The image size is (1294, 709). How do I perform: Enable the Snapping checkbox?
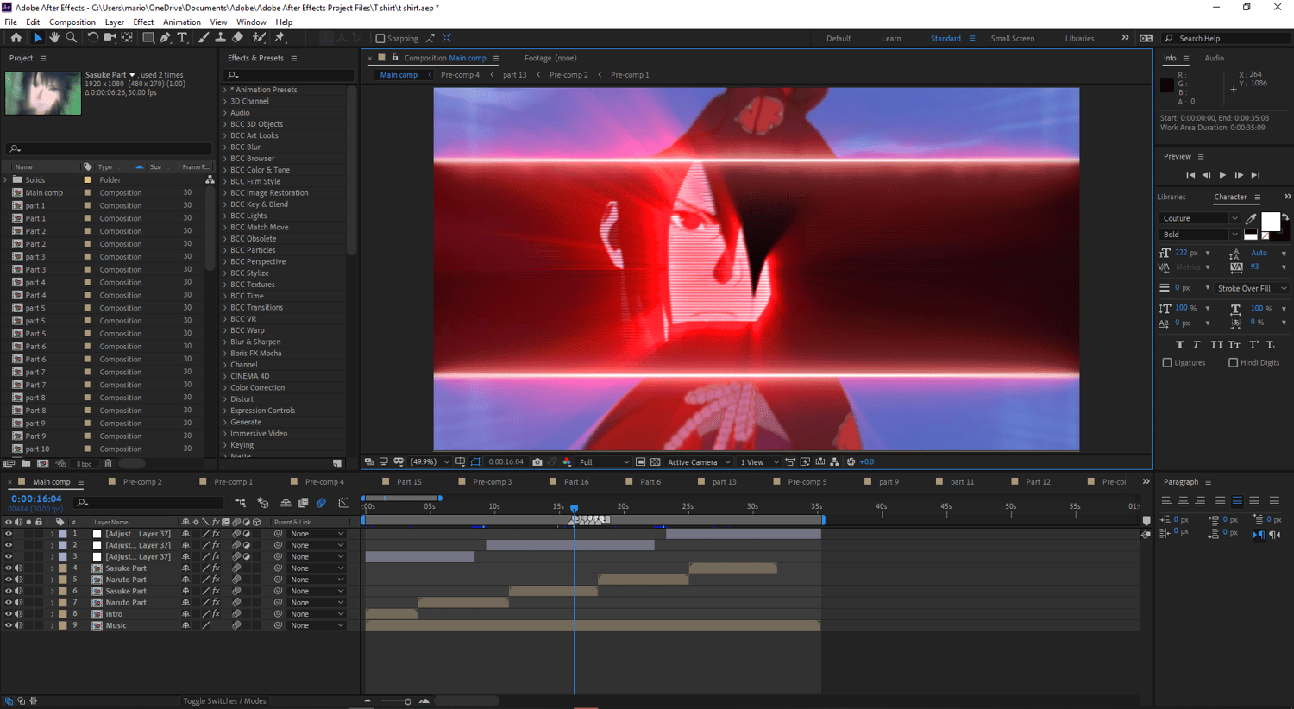coord(380,38)
